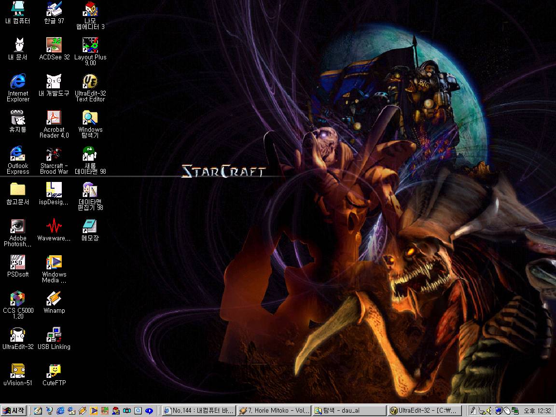Image resolution: width=556 pixels, height=417 pixels.
Task: Select the PSDsoft desktop icon
Action: (x=18, y=265)
